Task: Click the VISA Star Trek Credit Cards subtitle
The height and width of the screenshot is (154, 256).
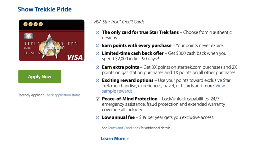Action: (119, 22)
